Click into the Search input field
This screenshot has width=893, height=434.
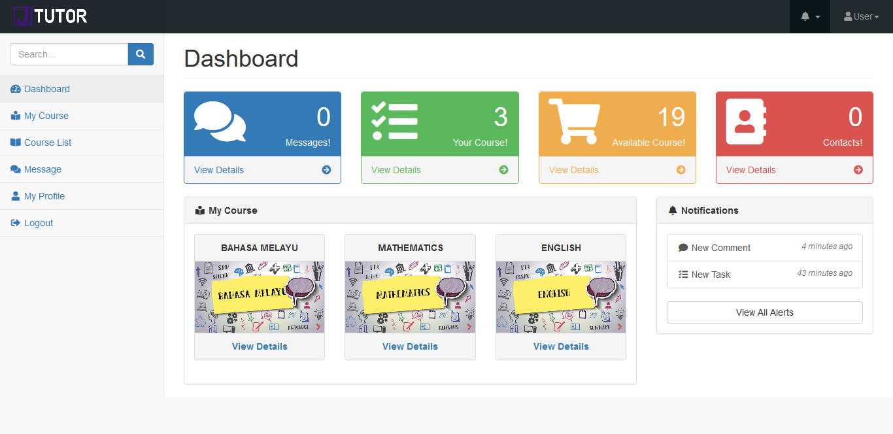tap(69, 54)
